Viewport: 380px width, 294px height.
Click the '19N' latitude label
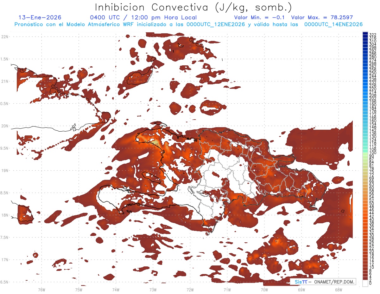click(x=5, y=171)
